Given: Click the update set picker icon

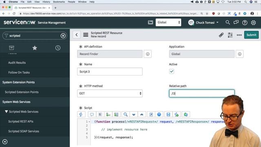Looking at the screenshot, I should pos(150,22).
